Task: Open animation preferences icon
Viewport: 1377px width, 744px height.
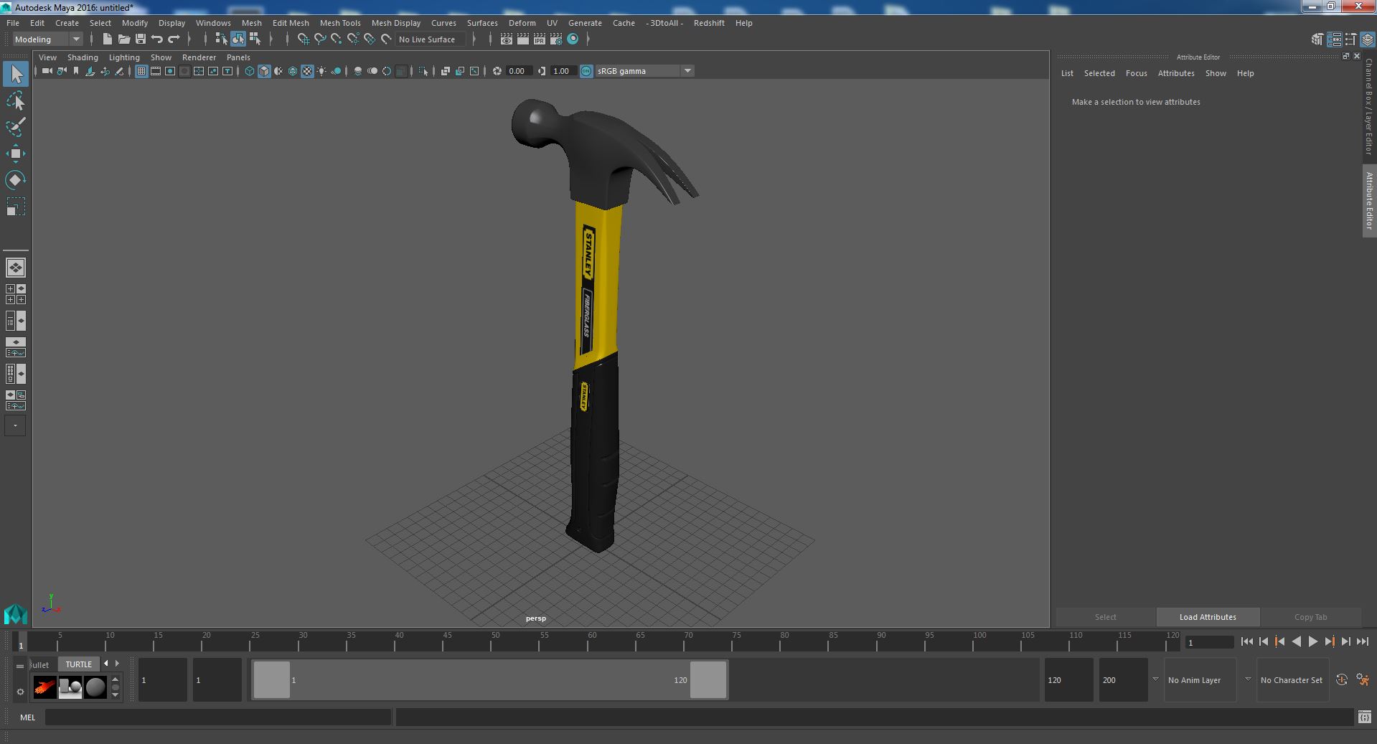Action: [x=1363, y=680]
